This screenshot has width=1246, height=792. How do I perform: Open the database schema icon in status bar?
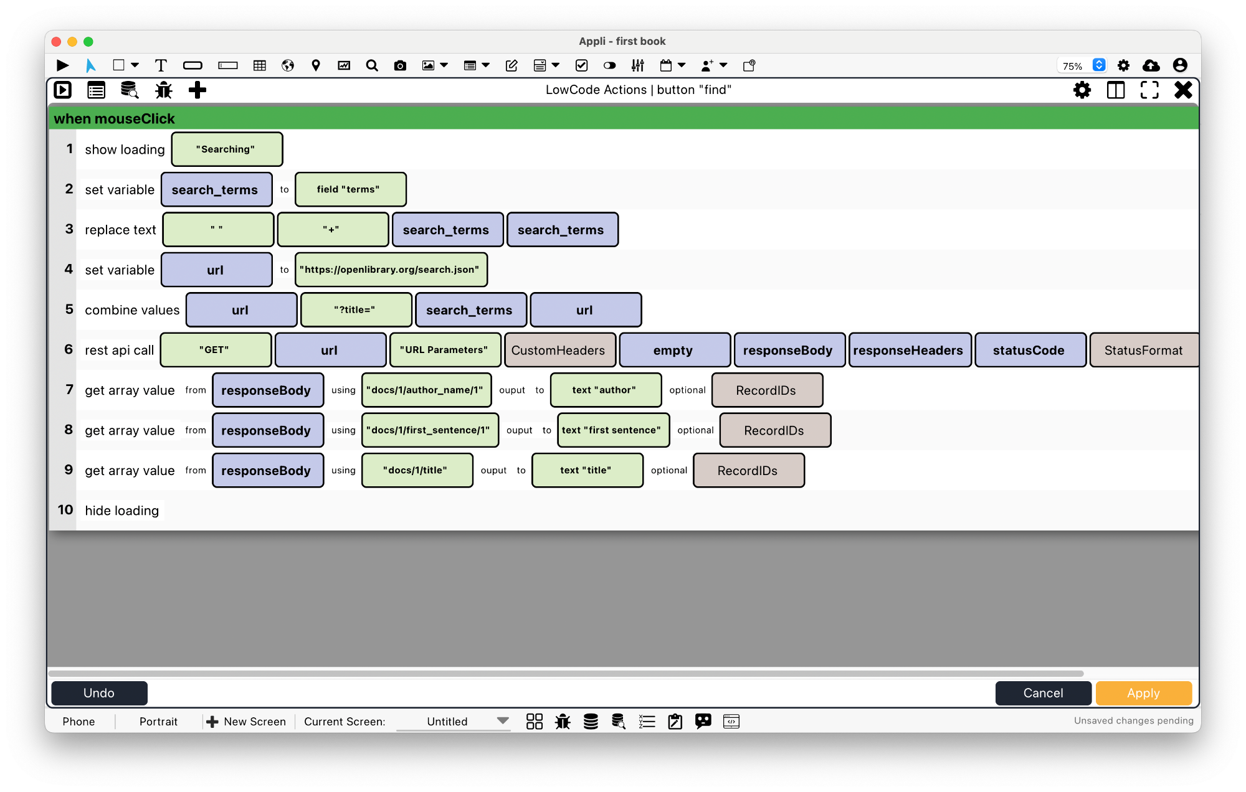click(x=591, y=721)
